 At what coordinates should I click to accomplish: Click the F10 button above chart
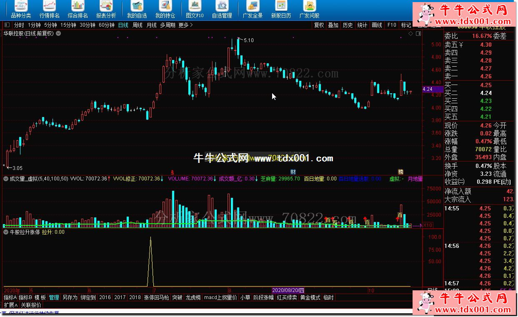click(392, 25)
